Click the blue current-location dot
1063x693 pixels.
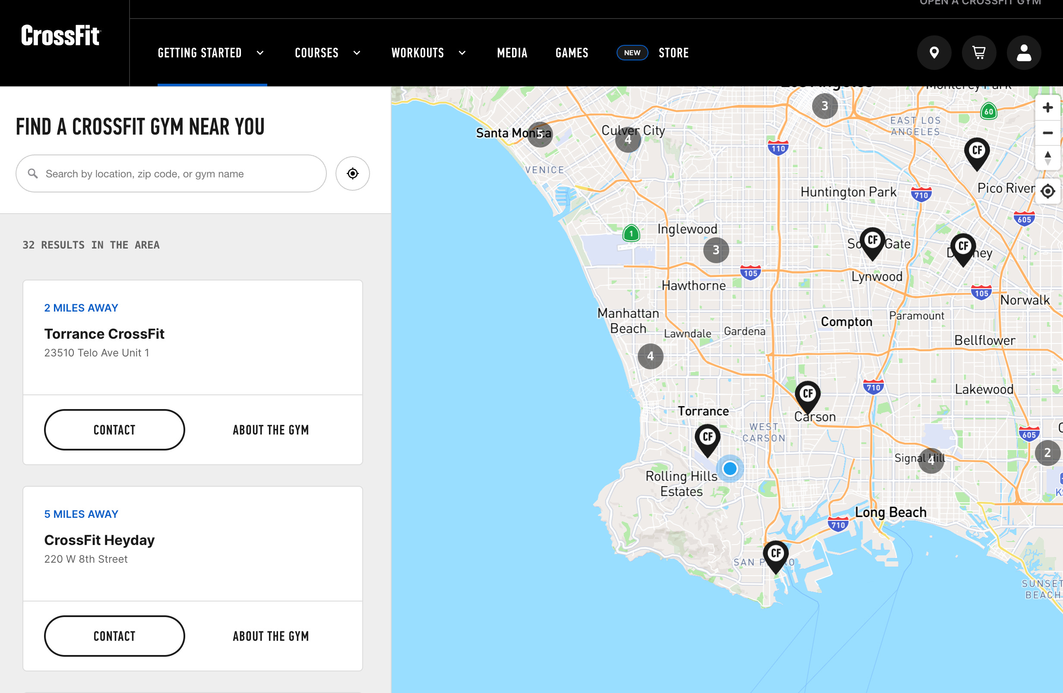tap(730, 469)
